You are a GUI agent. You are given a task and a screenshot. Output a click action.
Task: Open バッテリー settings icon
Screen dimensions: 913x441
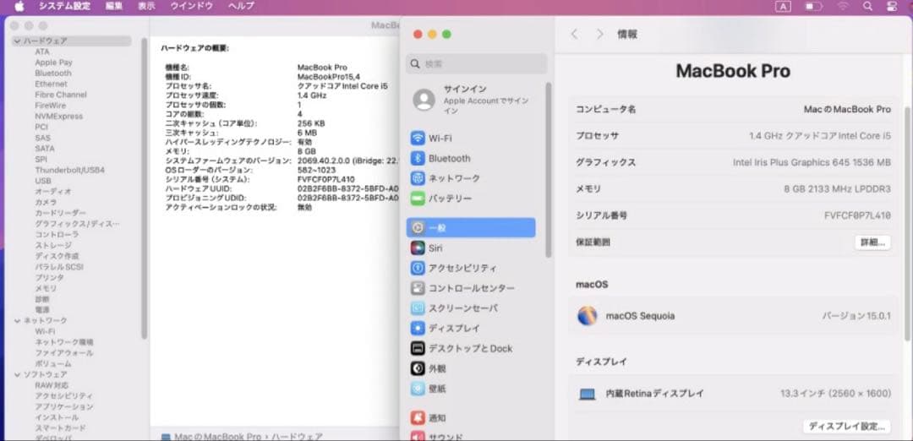418,199
